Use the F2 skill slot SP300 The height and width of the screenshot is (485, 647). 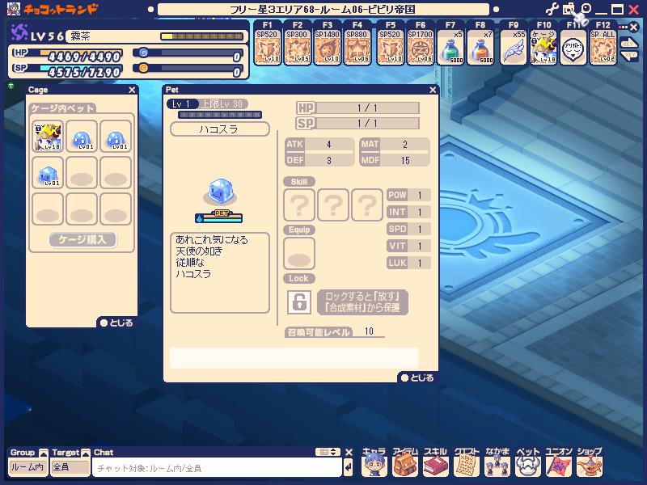pyautogui.click(x=297, y=47)
